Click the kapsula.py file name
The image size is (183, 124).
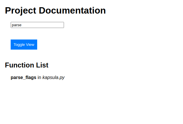click(53, 78)
